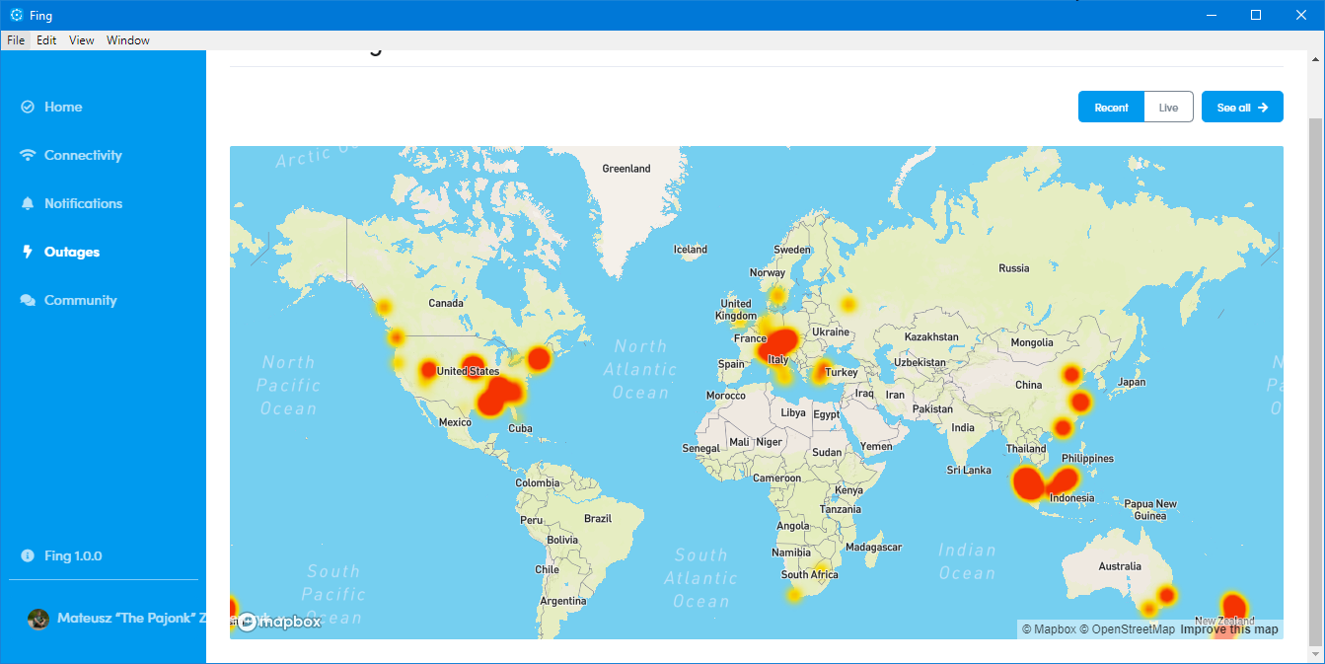Screen dimensions: 1325x664
Task: Switch to Recent outages view
Action: coord(1111,107)
